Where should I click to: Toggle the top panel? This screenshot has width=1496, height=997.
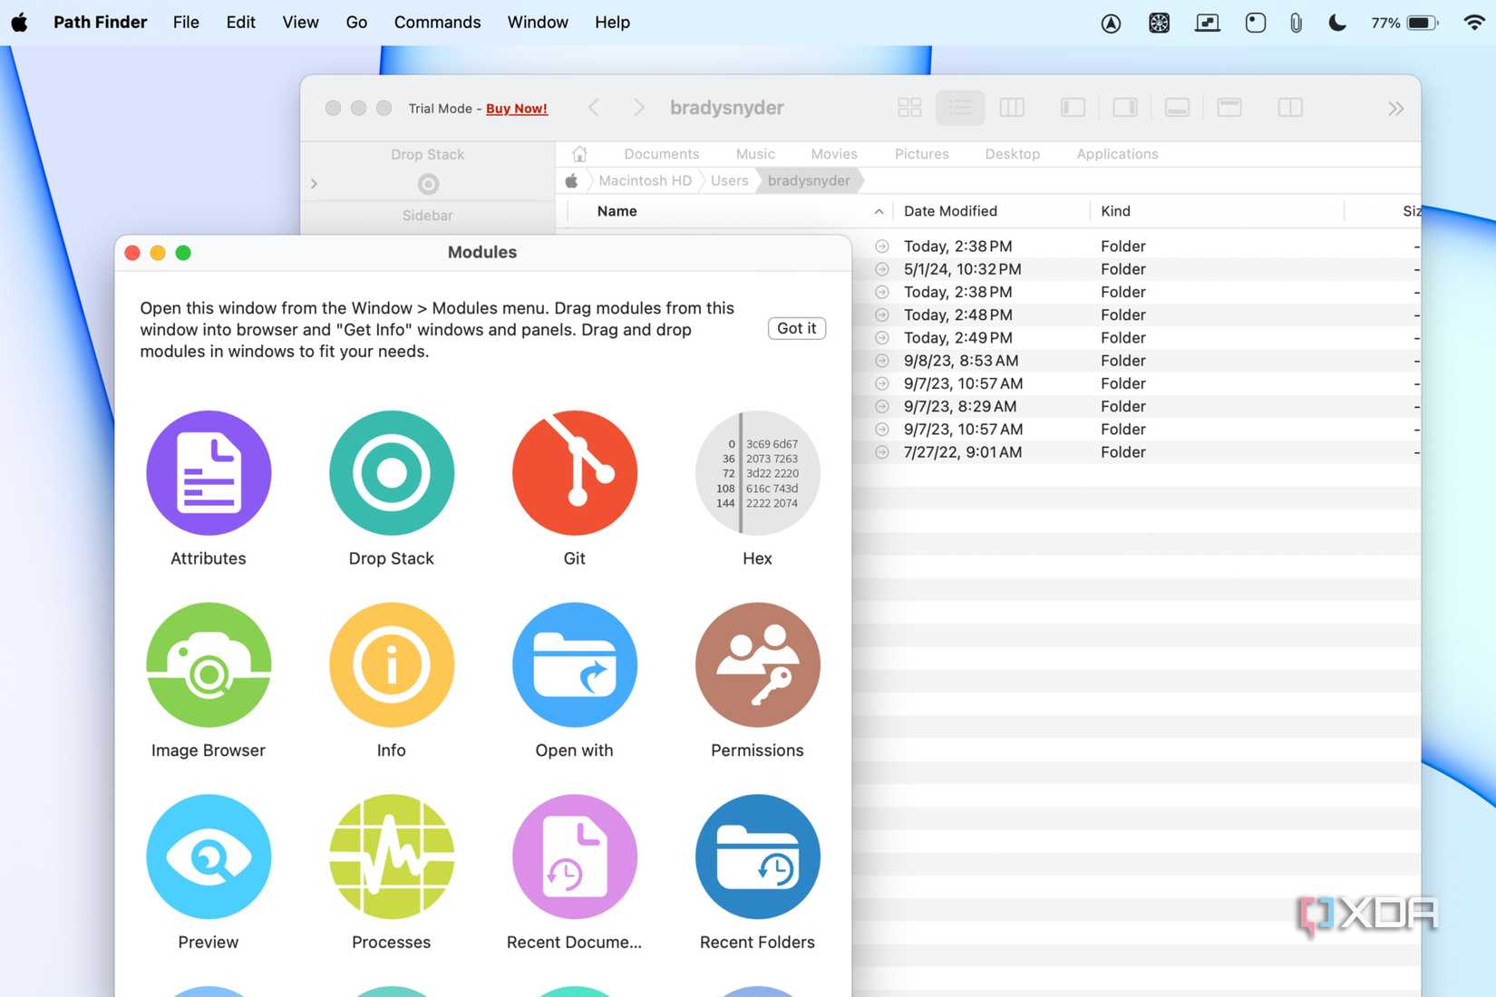pos(1229,108)
